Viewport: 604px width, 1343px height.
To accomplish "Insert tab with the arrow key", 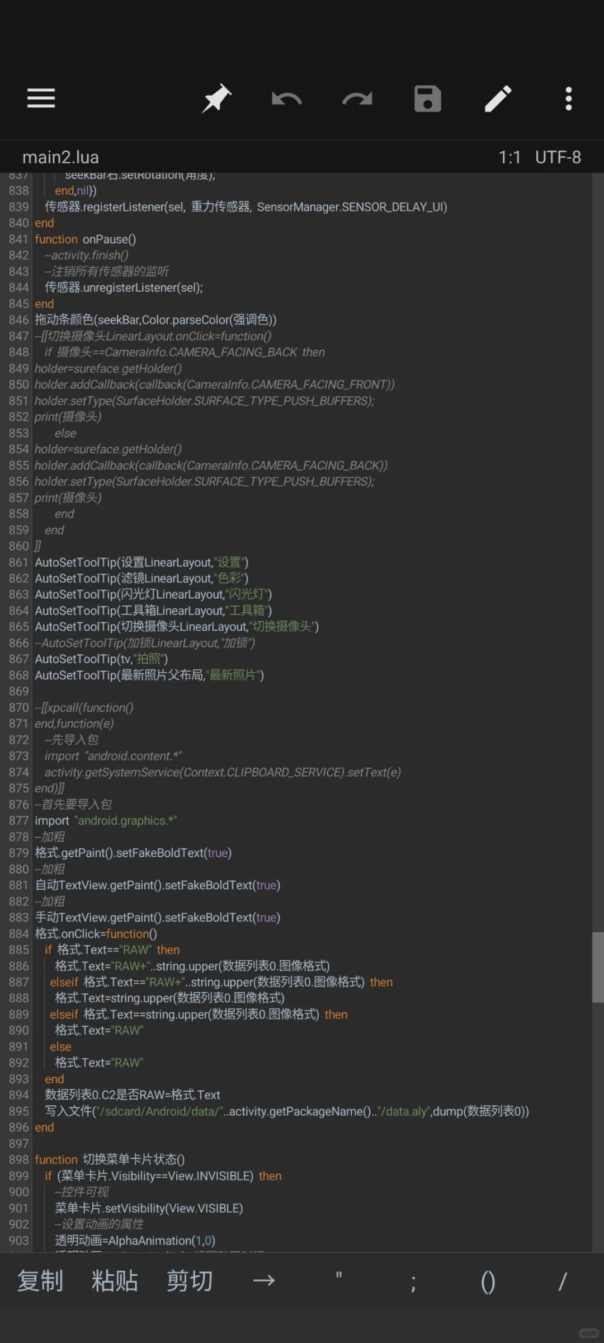I will click(x=264, y=1280).
